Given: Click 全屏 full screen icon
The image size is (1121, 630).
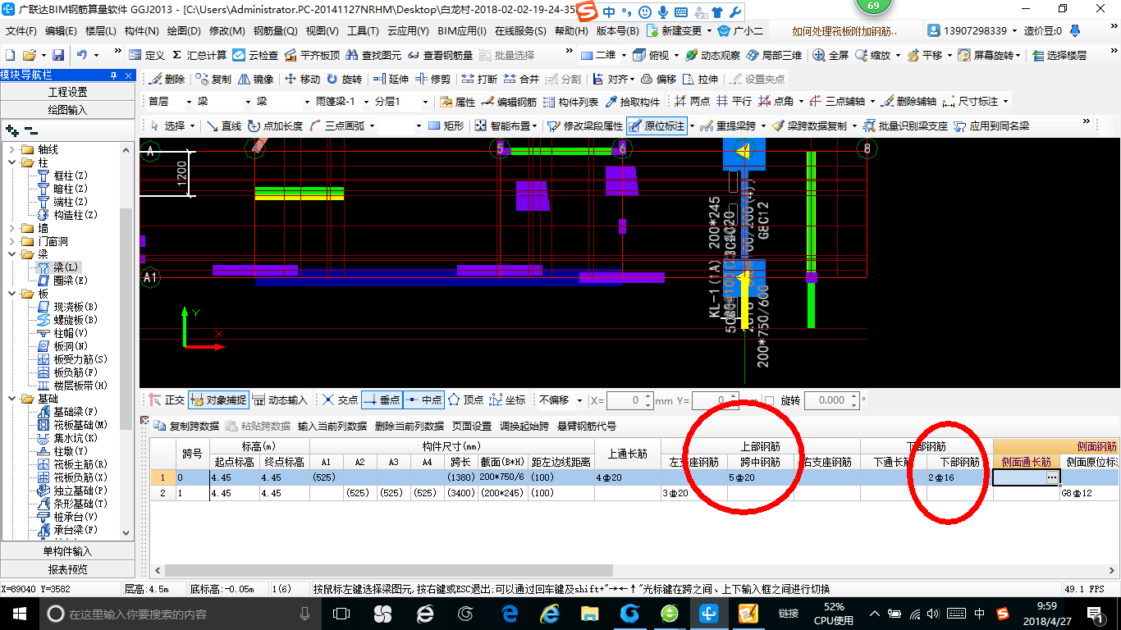Looking at the screenshot, I should point(830,55).
